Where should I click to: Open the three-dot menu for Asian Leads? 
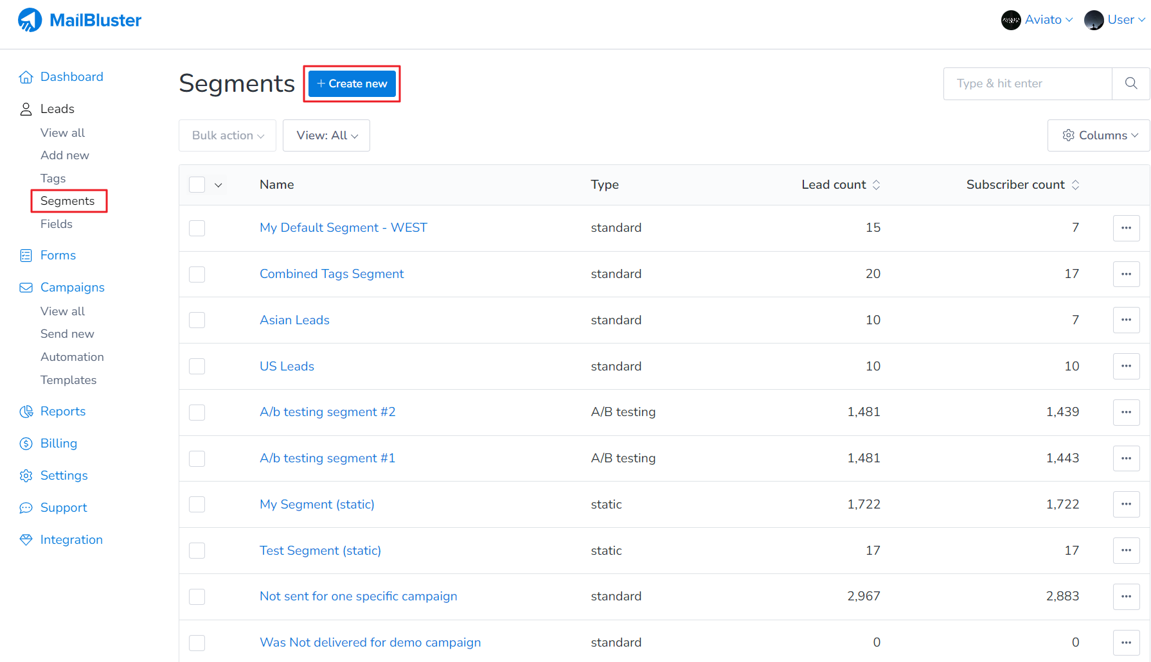point(1126,320)
